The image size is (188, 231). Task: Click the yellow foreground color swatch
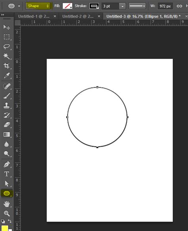[x=5, y=228]
